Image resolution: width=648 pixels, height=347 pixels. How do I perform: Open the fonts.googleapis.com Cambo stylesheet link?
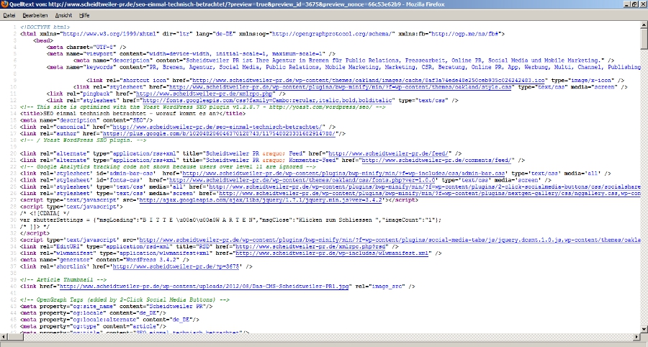pyautogui.click(x=269, y=100)
